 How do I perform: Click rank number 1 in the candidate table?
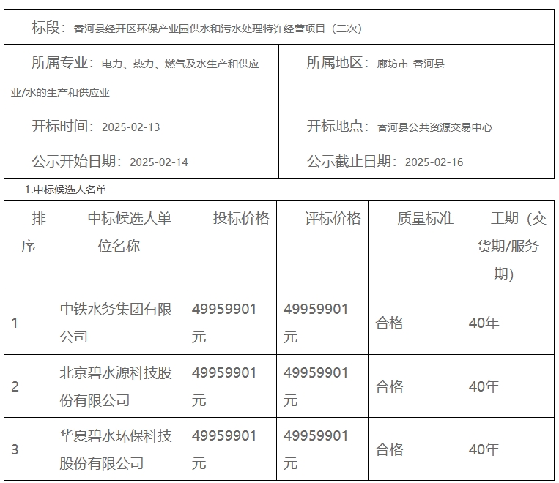tap(15, 323)
